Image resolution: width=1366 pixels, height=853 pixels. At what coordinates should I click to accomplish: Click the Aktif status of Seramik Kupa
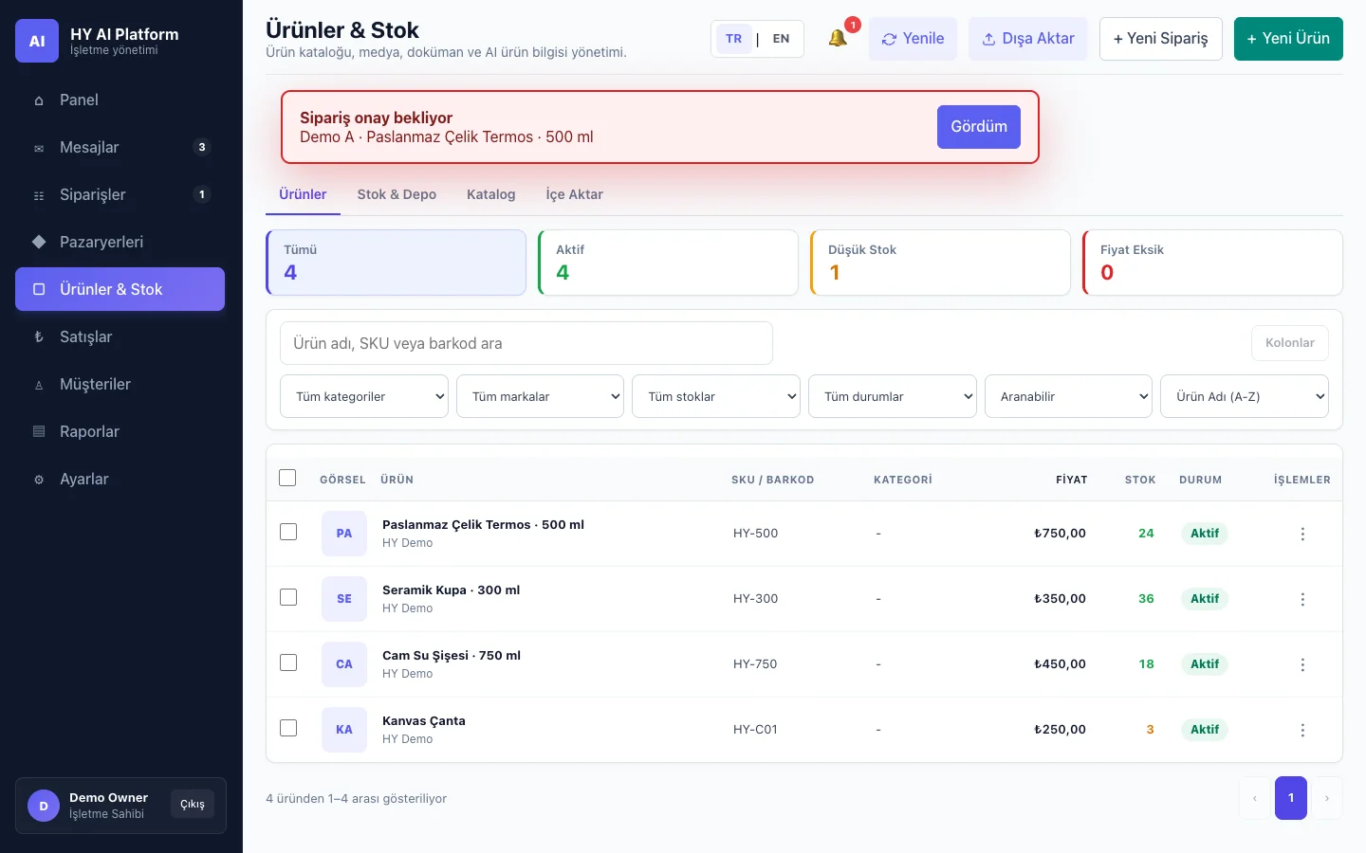(1205, 599)
